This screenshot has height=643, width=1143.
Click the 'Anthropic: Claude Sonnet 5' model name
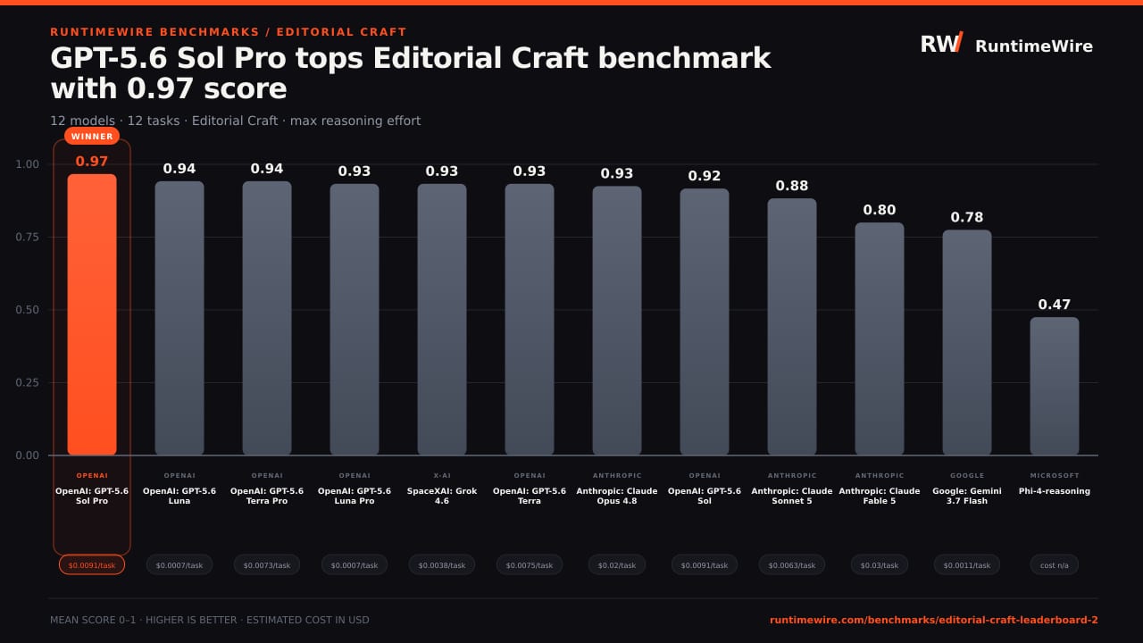click(x=792, y=496)
